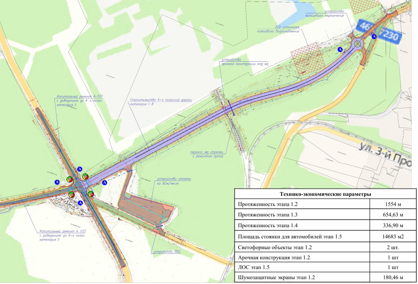
Task: Click the value "14683 м2"
Action: (393, 237)
